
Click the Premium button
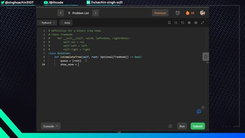[x=160, y=13]
